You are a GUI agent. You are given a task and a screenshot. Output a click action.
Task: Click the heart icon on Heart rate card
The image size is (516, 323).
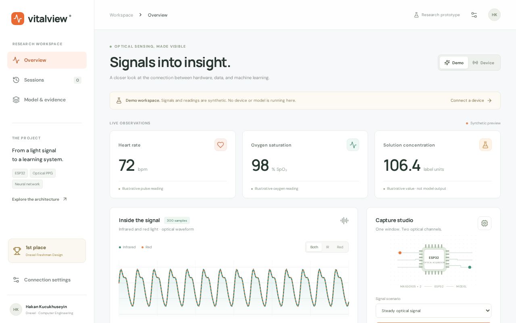click(221, 145)
